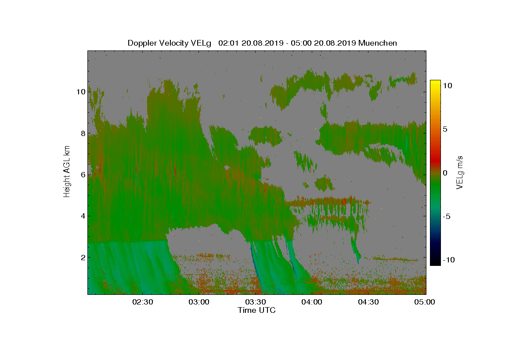Click the 02:30 time tick label
Image resolution: width=527 pixels, height=351 pixels.
click(142, 302)
